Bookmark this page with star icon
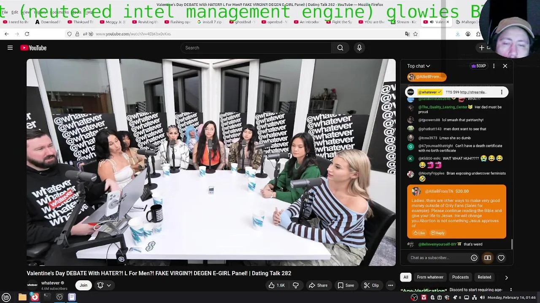Screen dimensions: 540x303 (x=416, y=34)
